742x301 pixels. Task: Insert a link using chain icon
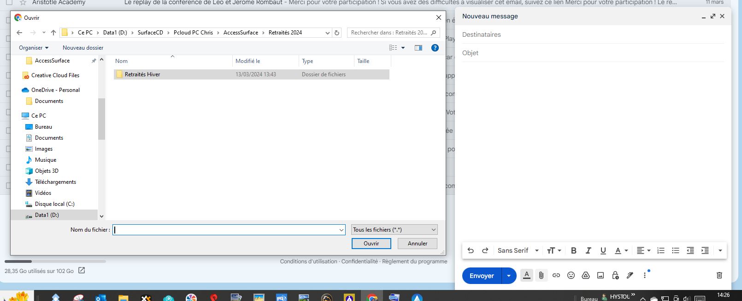[x=556, y=275]
